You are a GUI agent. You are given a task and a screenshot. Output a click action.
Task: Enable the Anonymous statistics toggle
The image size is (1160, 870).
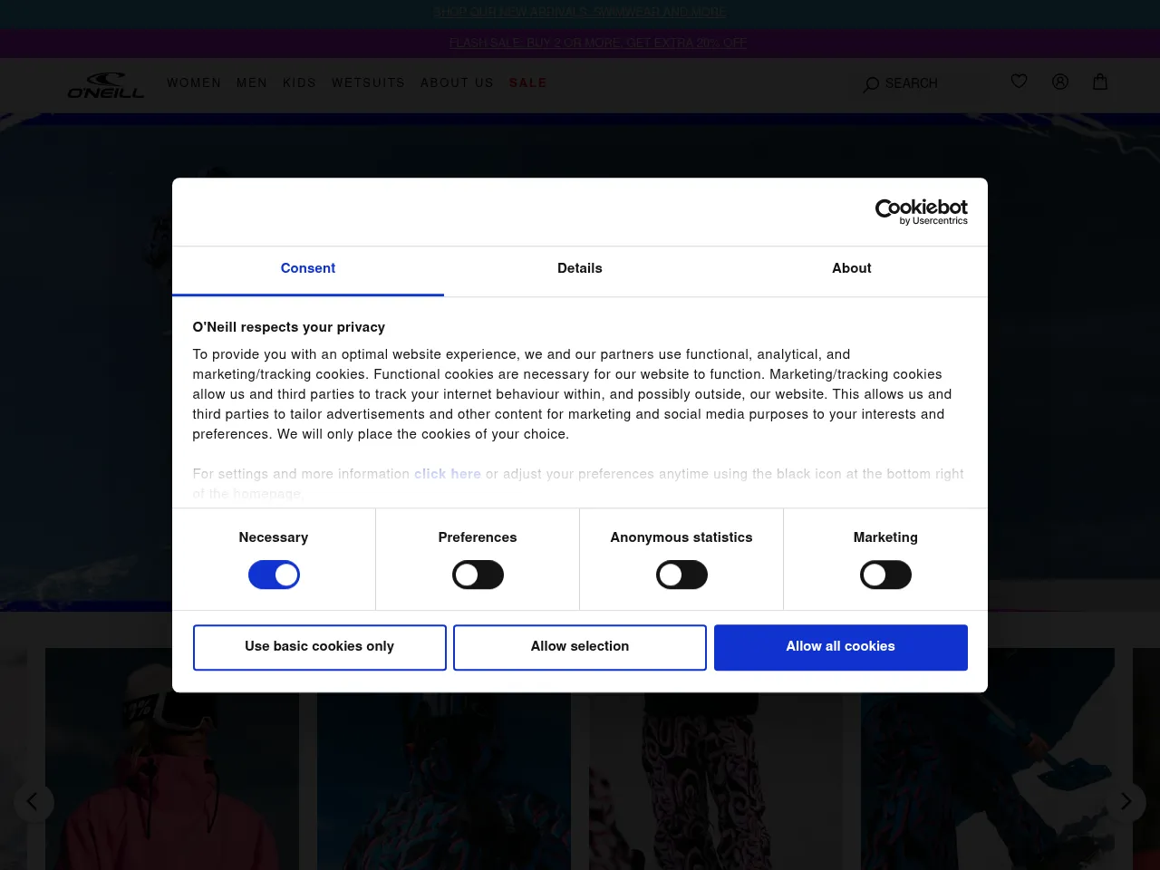coord(681,575)
